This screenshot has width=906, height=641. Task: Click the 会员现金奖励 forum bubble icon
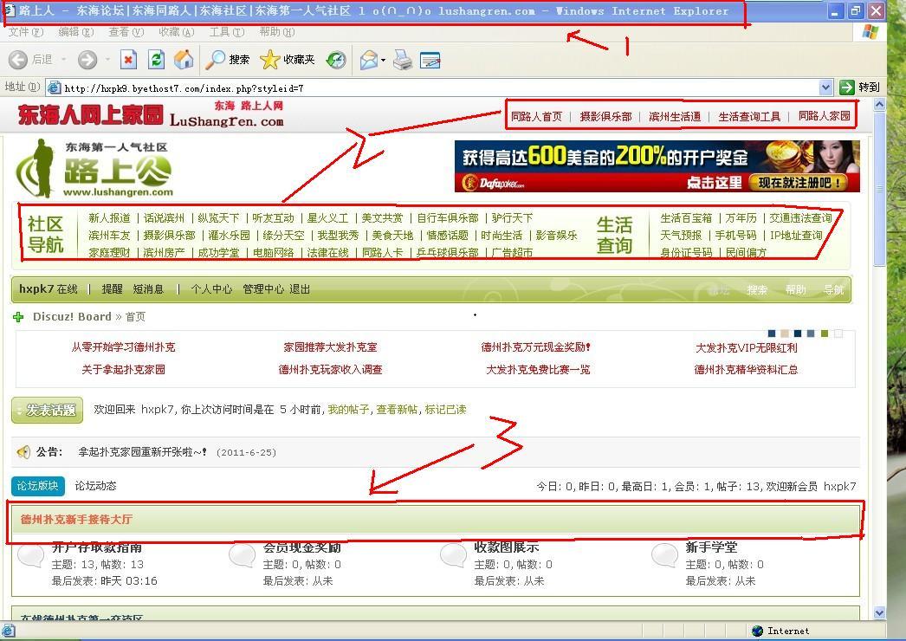[243, 554]
